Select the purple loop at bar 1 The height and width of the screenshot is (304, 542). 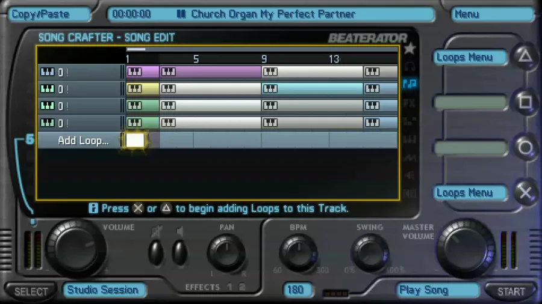[x=142, y=71]
